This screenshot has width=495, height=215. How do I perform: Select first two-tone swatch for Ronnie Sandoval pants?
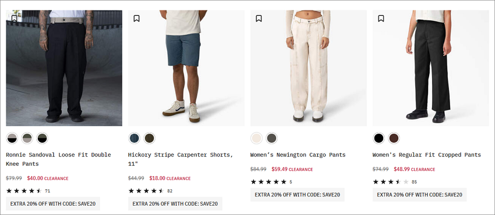coord(12,138)
